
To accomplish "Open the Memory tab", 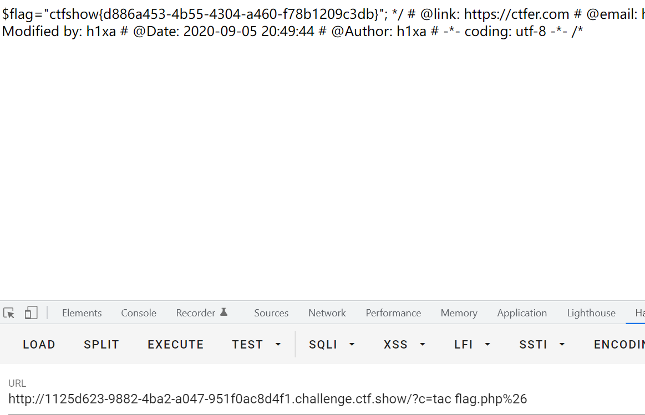I will click(459, 313).
